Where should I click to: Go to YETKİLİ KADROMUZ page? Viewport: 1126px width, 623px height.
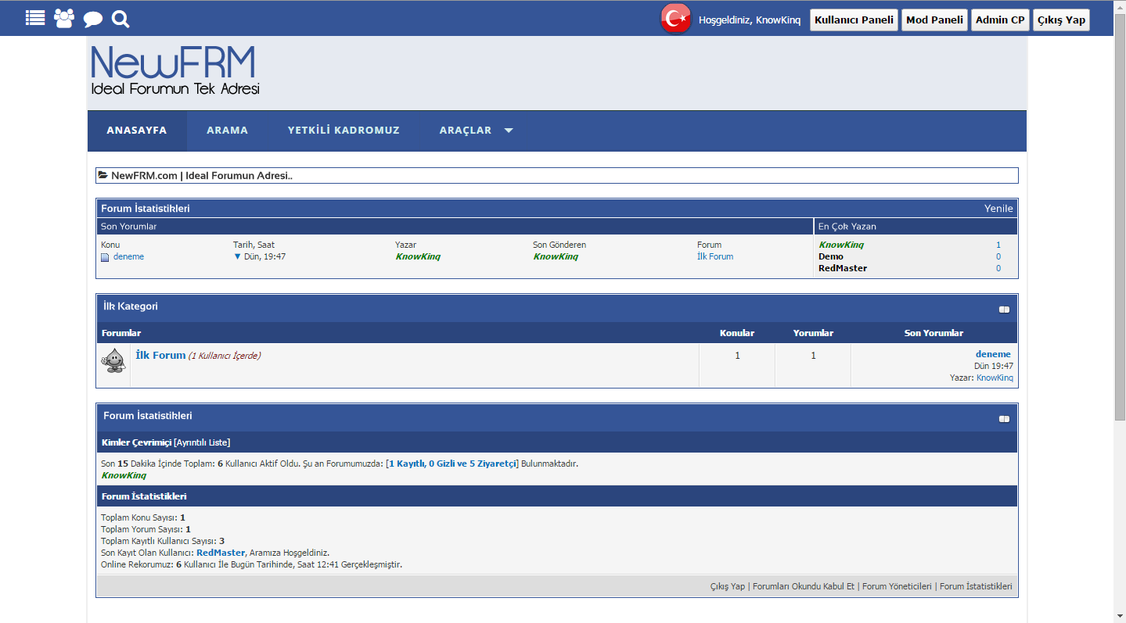[344, 131]
